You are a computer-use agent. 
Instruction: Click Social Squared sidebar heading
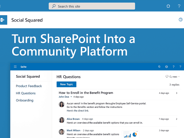click(x=28, y=76)
